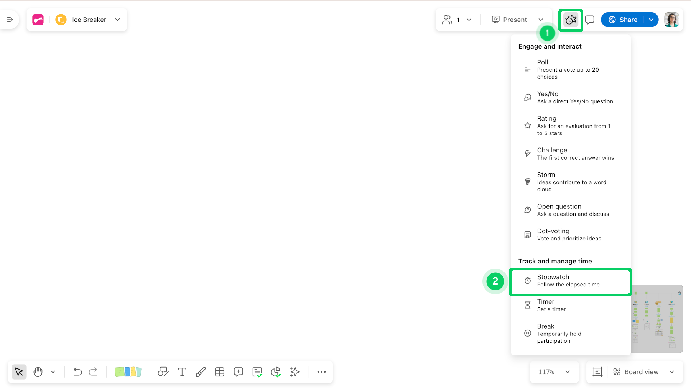Pick the drawing brush tool
The height and width of the screenshot is (391, 691).
(x=201, y=371)
